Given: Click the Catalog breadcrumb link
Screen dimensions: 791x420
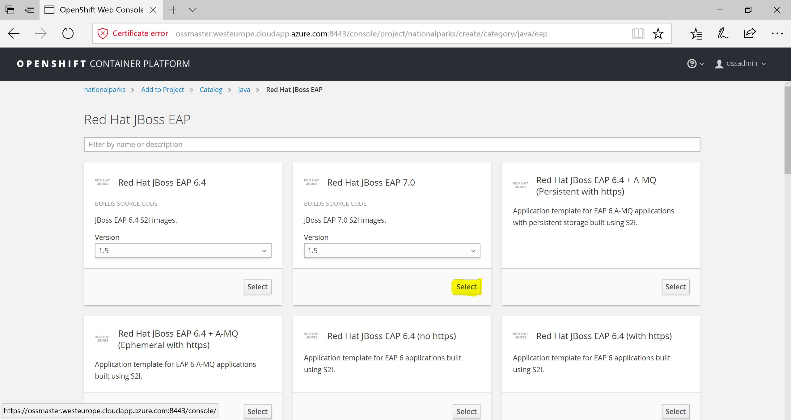Looking at the screenshot, I should click(211, 90).
